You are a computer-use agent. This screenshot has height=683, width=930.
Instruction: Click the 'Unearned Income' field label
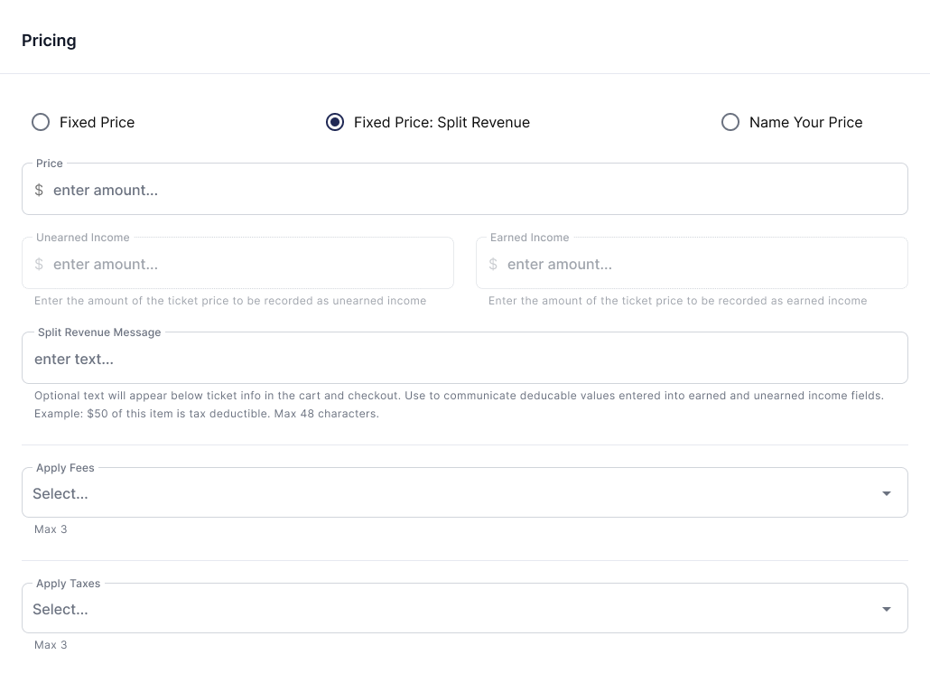click(x=83, y=238)
